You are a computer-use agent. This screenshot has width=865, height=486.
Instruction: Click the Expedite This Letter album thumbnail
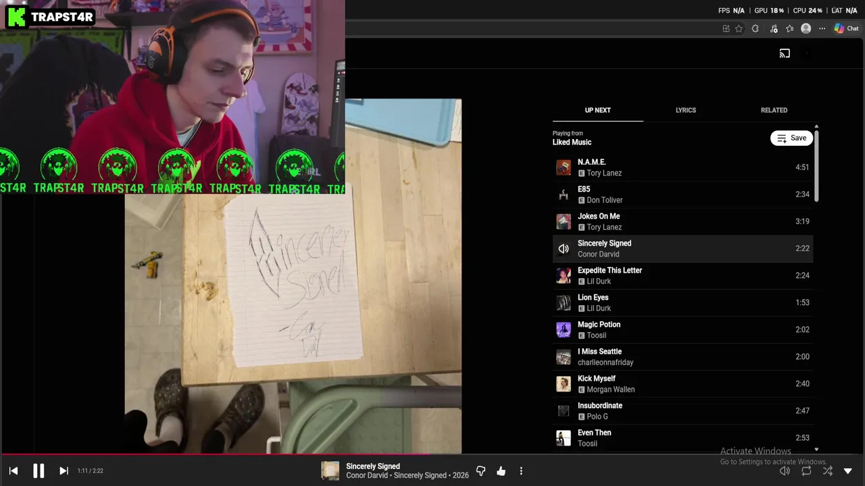click(564, 275)
